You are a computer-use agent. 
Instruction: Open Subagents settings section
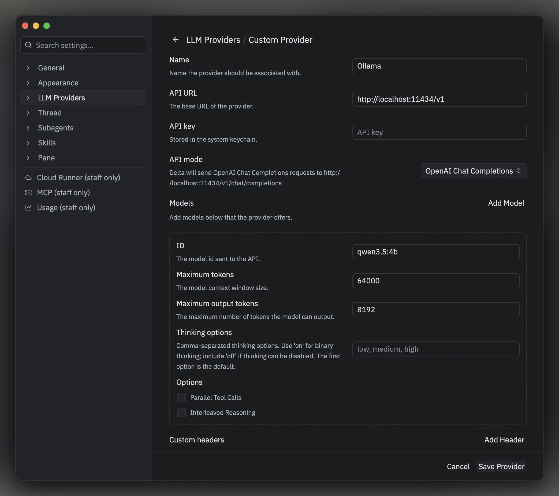point(83,128)
